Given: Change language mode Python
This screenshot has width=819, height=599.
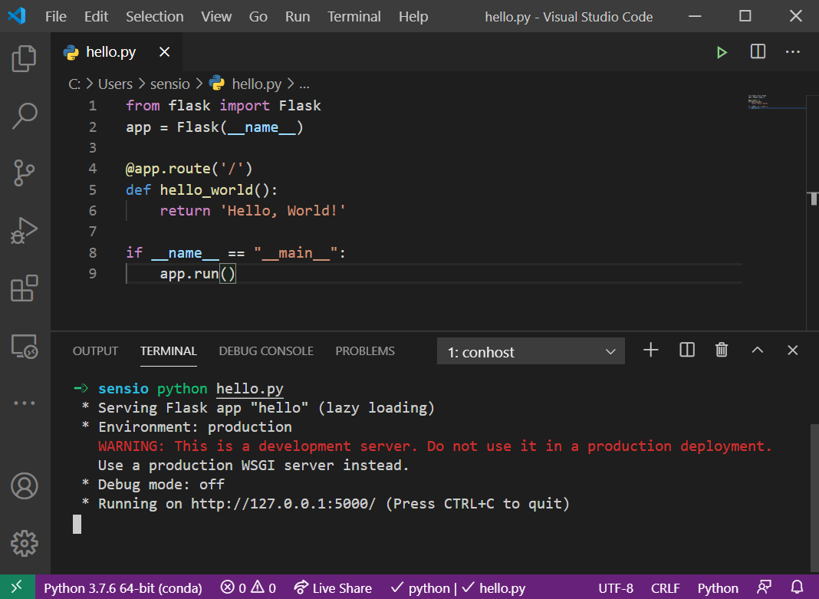Looking at the screenshot, I should (x=718, y=588).
